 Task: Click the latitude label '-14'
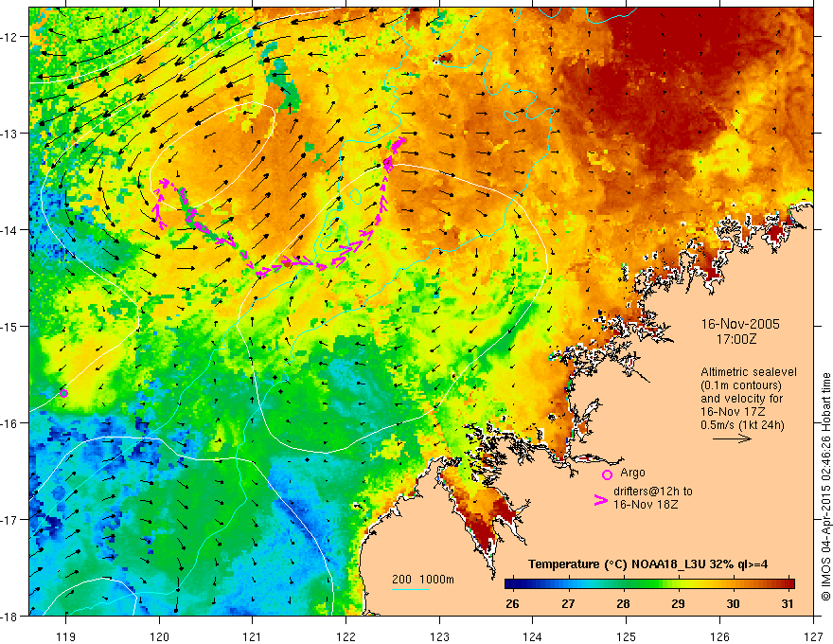(x=9, y=230)
